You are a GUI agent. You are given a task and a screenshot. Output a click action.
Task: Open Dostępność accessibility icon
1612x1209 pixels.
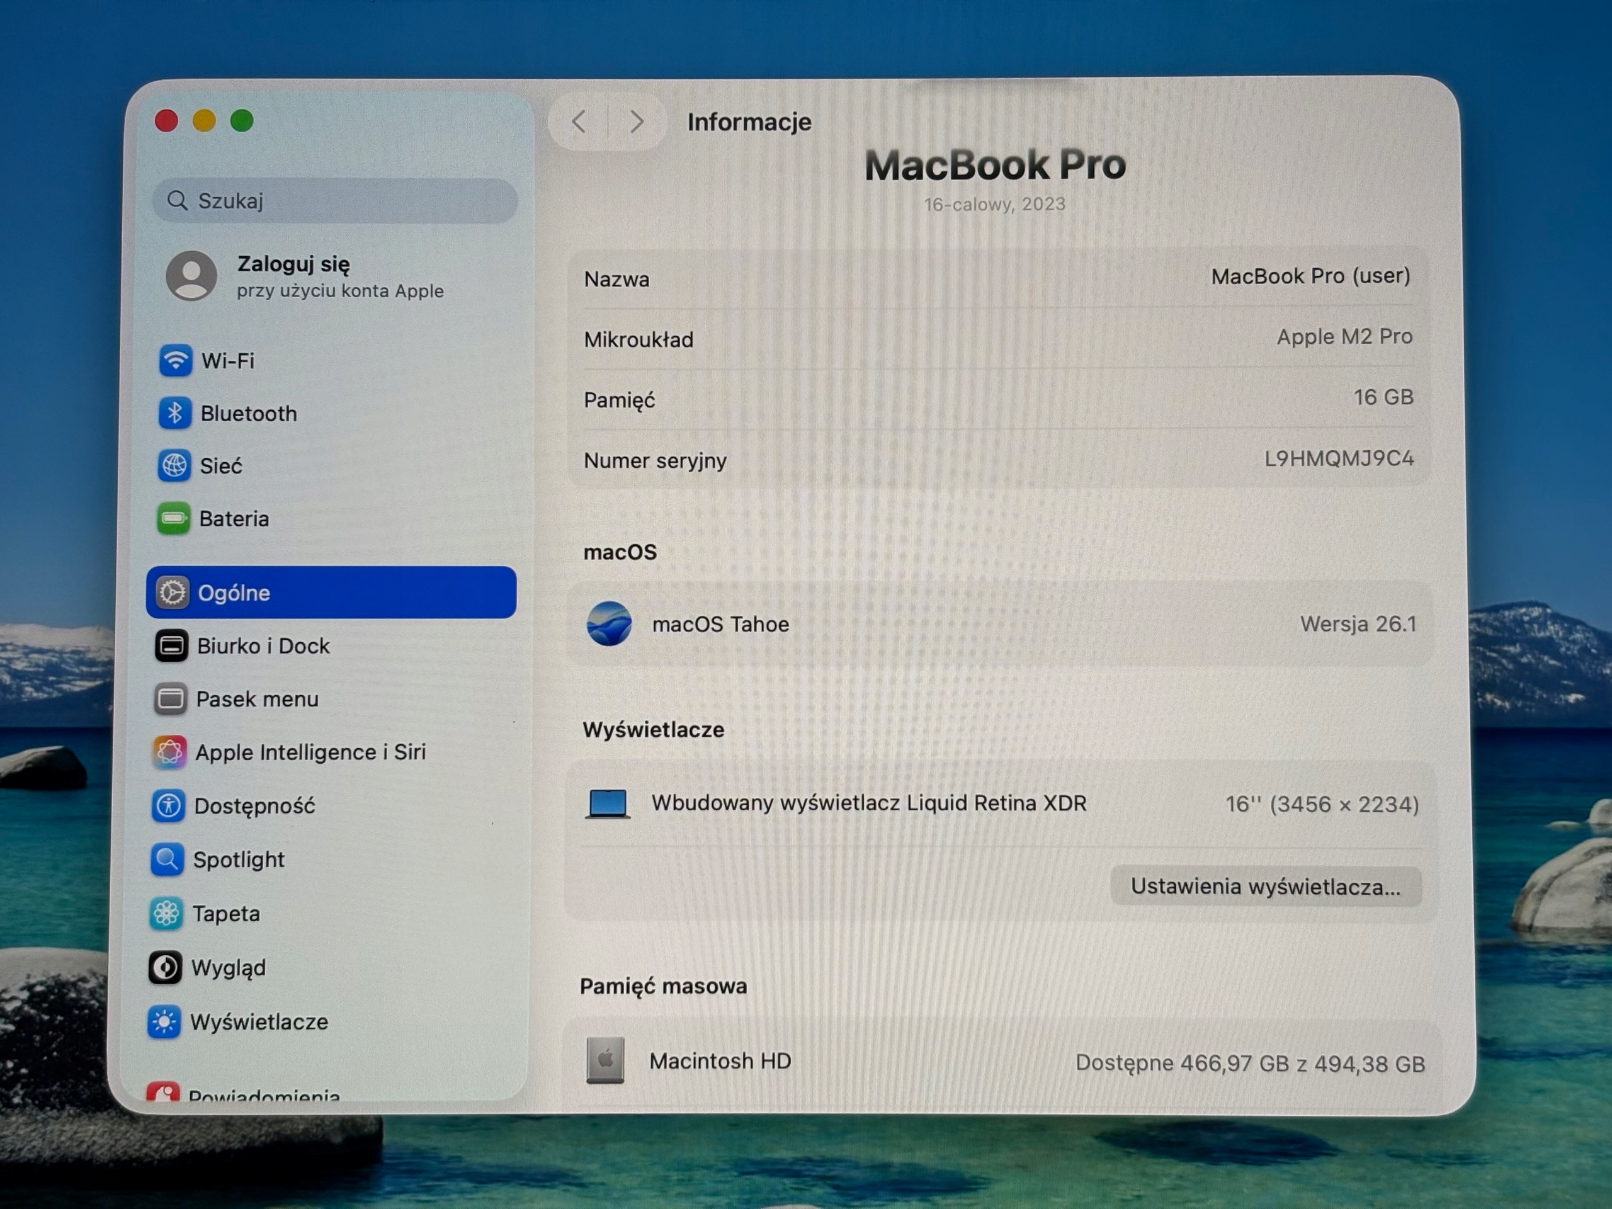coord(168,806)
